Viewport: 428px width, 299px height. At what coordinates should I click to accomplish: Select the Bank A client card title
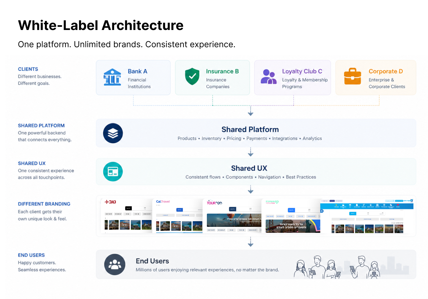pos(138,71)
